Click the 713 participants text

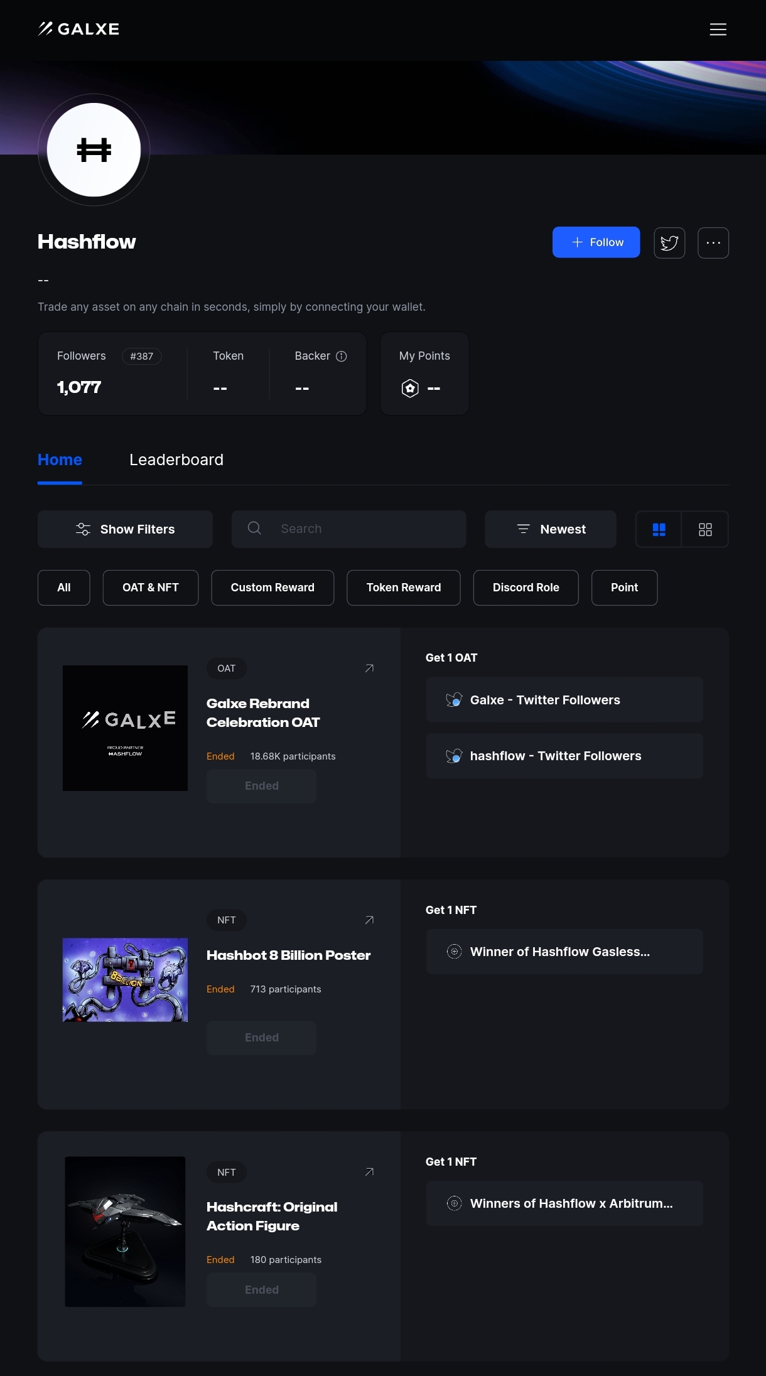coord(286,989)
